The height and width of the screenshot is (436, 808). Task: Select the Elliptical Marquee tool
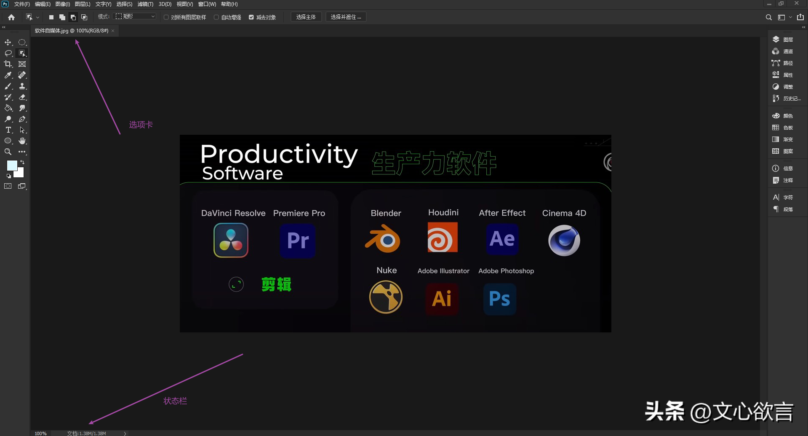22,42
